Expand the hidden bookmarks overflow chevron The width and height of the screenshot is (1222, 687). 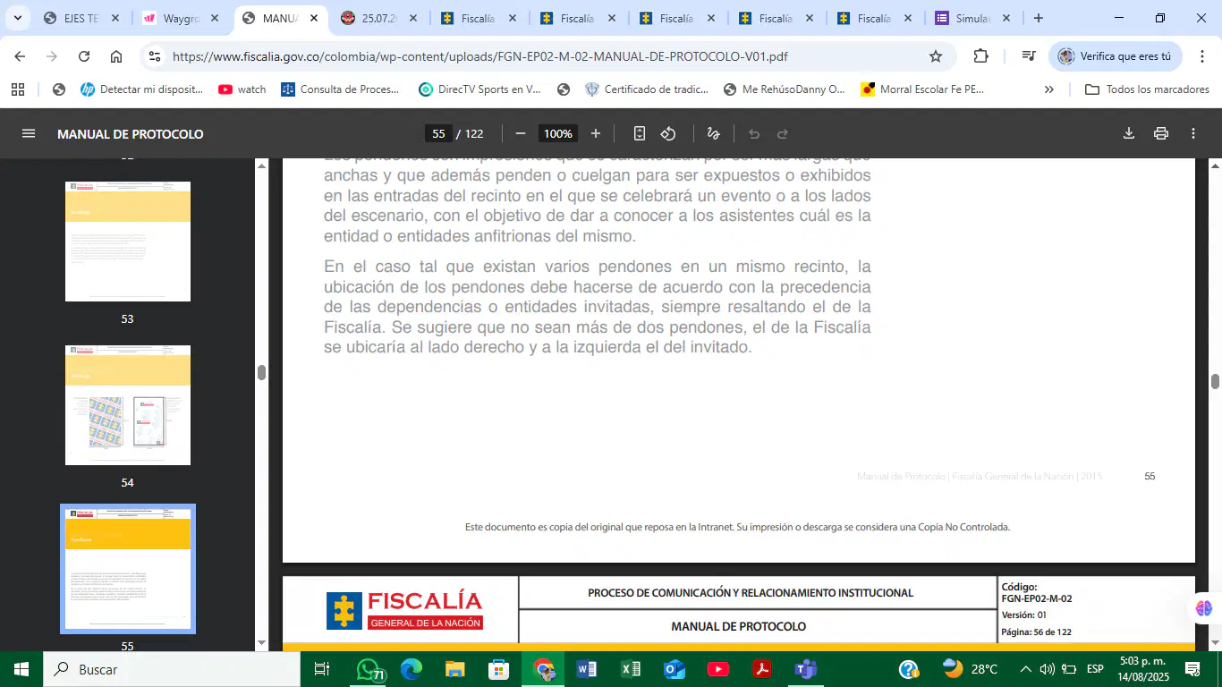[1049, 89]
